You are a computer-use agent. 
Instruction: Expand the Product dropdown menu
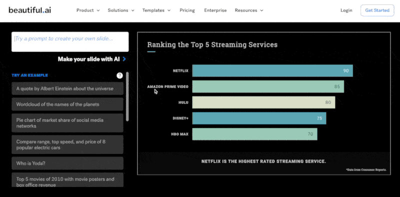pos(88,10)
